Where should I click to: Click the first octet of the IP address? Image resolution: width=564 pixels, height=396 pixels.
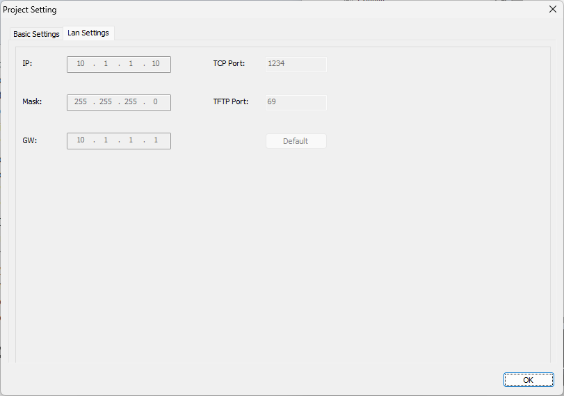click(x=81, y=64)
